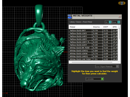Image resolution: width=130 pixels, height=97 pixels.
Task: Select the White Gold:10KX1 row
Action: (x=93, y=51)
